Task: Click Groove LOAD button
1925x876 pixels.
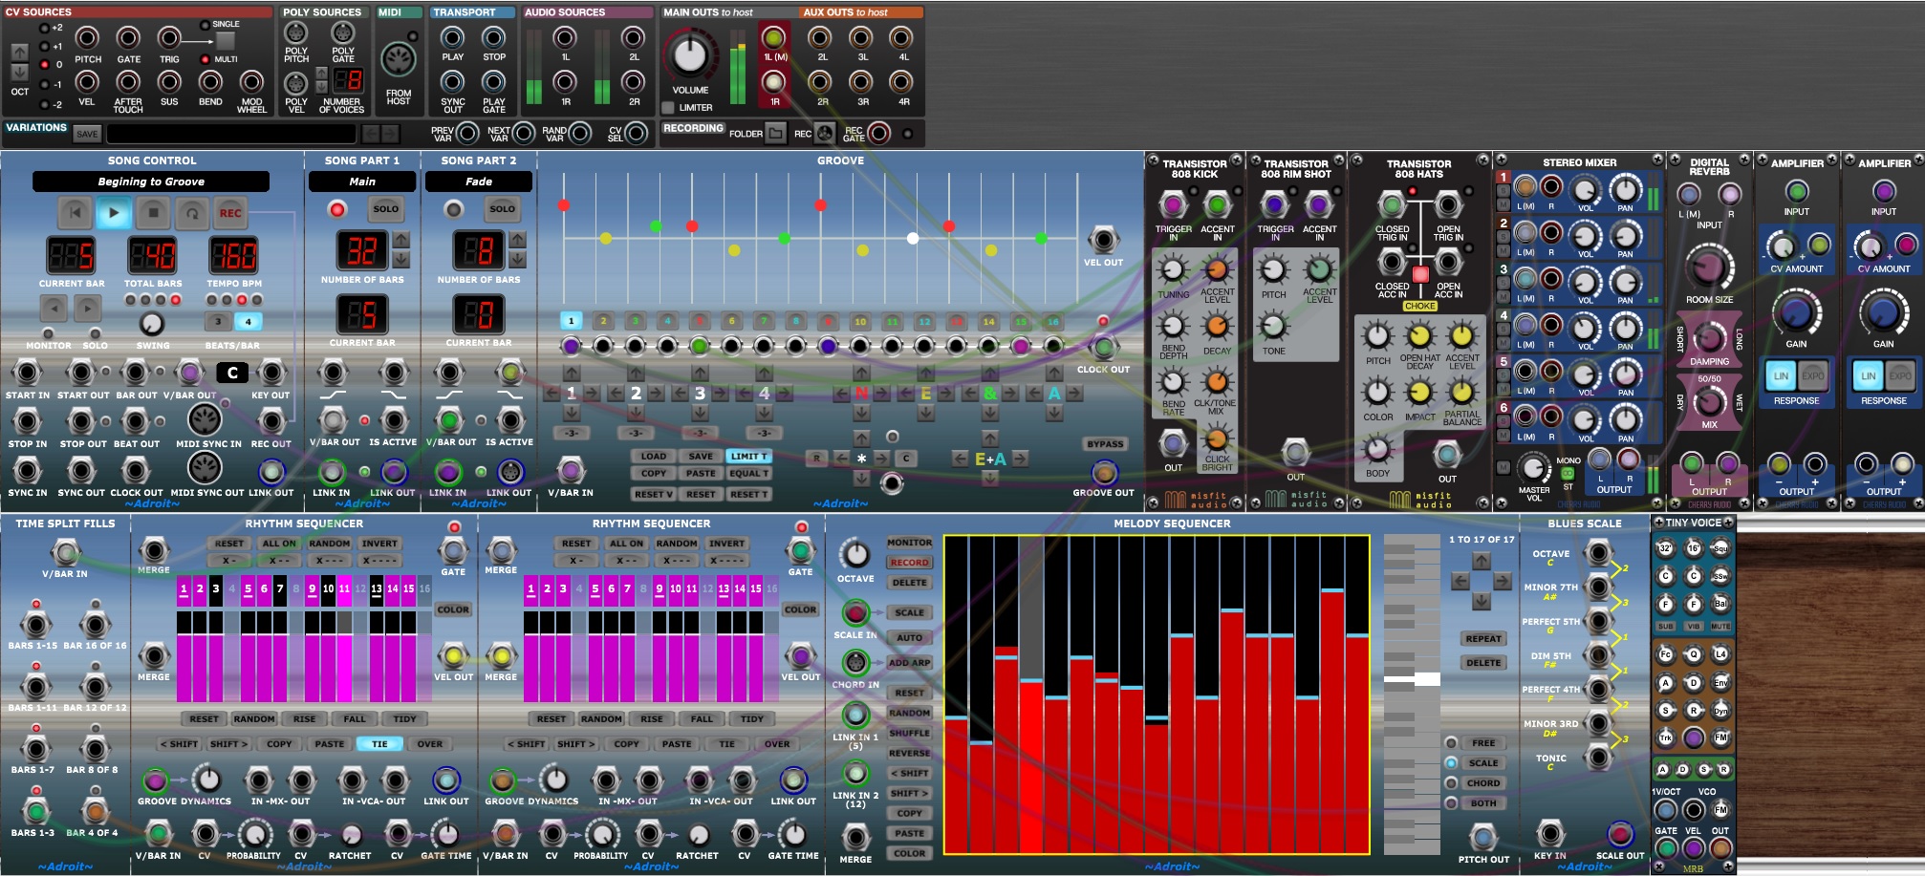Action: click(654, 457)
